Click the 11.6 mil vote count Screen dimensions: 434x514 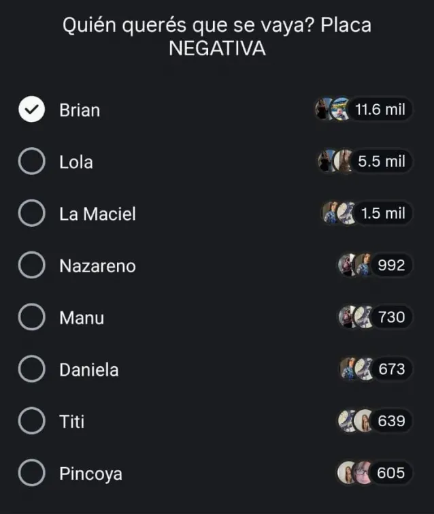[380, 110]
